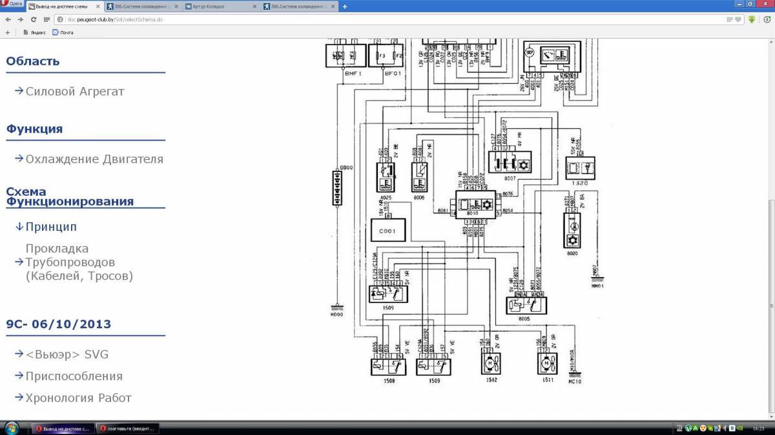The image size is (775, 435).
Task: Collapse the Принцип schema item
Action: pos(51,227)
